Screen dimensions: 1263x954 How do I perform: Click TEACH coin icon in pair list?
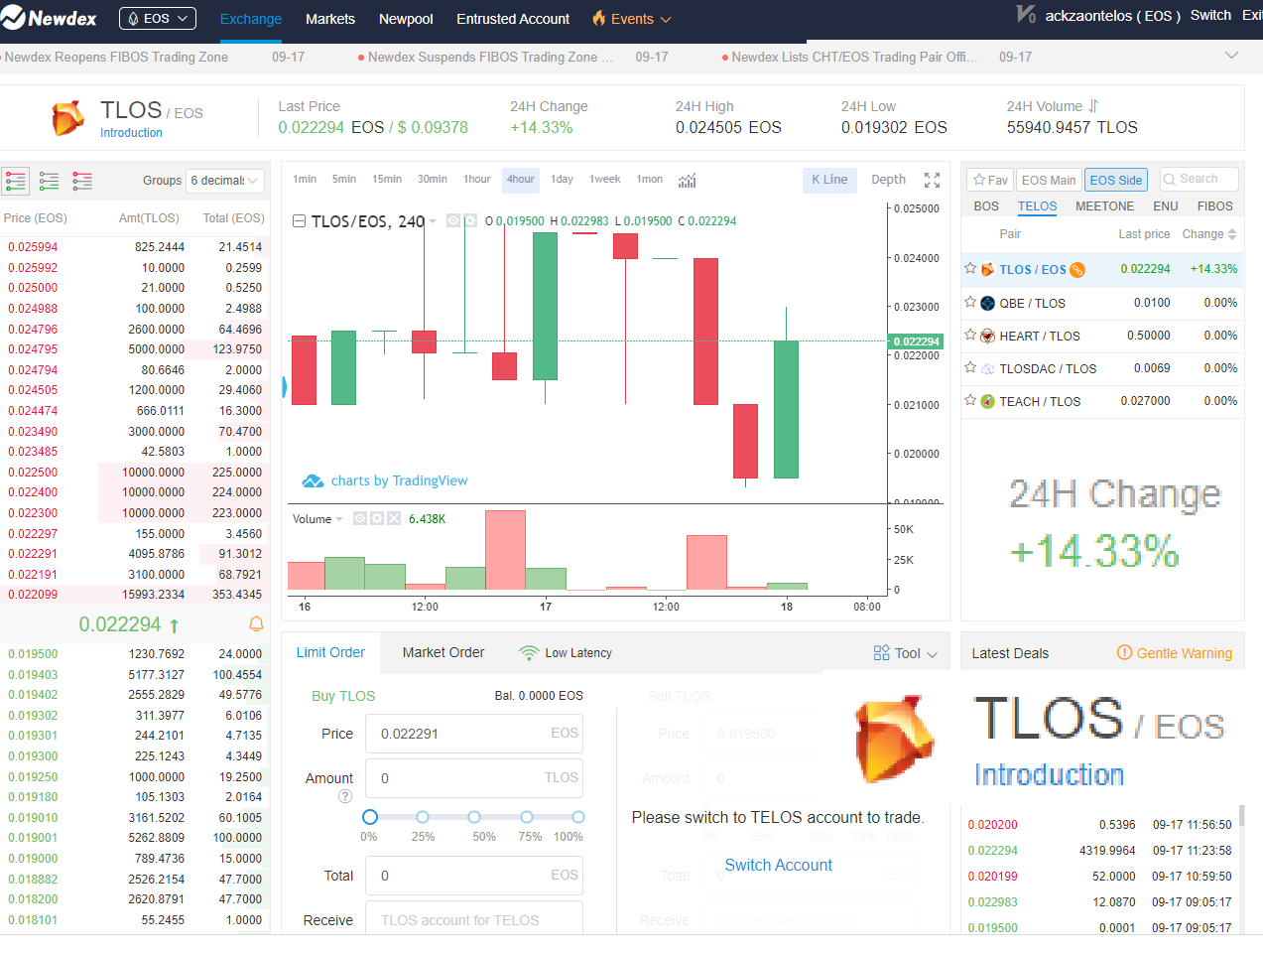(987, 401)
